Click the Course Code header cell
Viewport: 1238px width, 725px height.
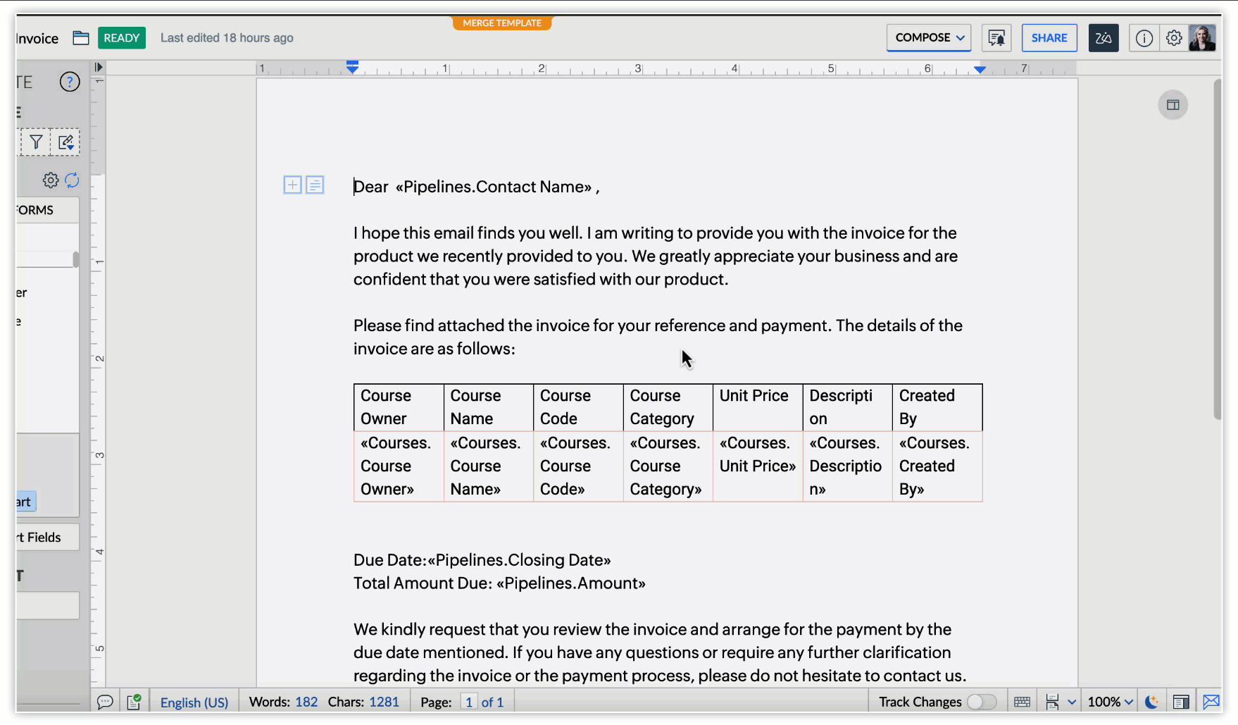point(578,407)
